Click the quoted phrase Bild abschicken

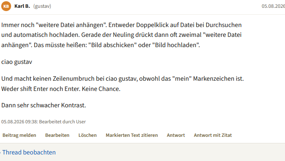point(113,45)
